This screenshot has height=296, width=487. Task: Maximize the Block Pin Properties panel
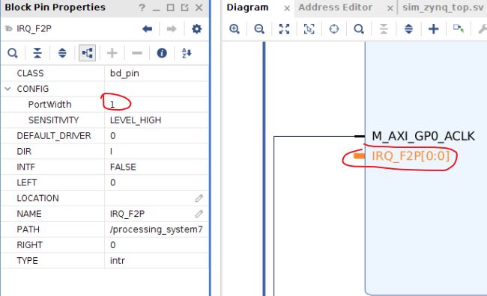tap(170, 7)
